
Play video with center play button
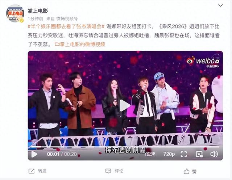pos(125,105)
